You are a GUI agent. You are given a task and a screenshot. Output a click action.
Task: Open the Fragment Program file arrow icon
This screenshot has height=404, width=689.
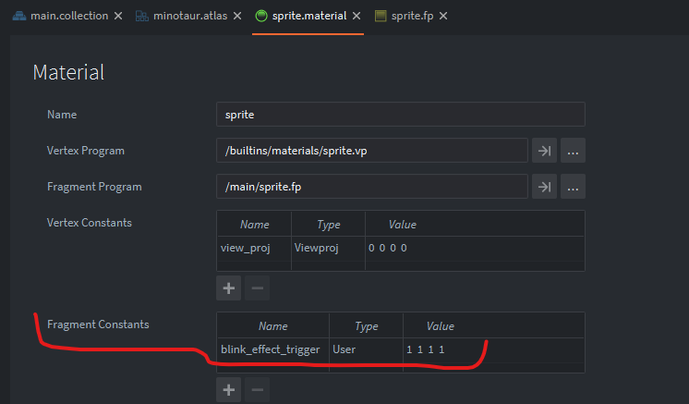544,187
